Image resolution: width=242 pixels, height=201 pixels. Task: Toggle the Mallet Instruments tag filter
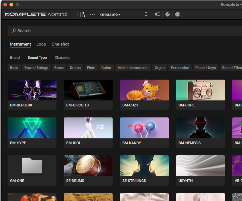click(x=133, y=68)
